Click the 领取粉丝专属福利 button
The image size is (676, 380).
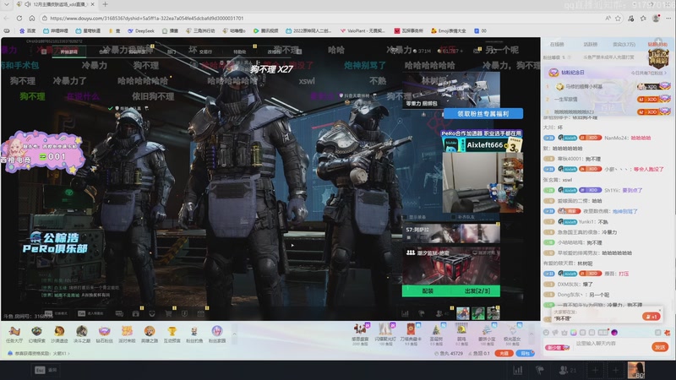pyautogui.click(x=482, y=114)
